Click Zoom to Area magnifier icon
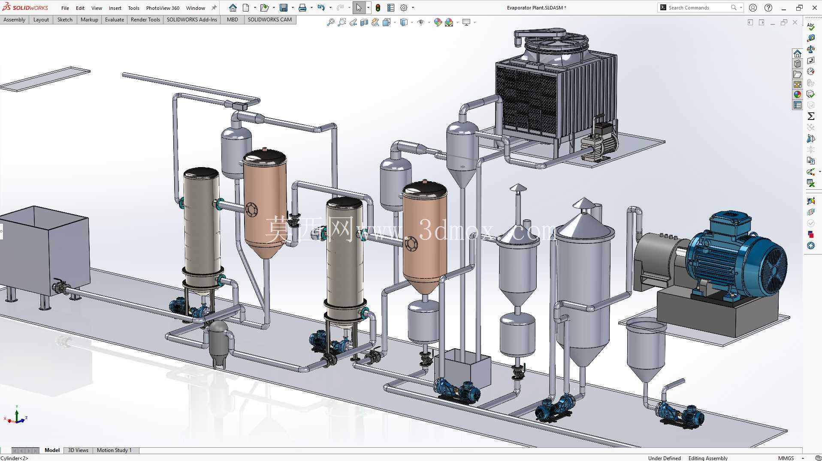This screenshot has height=461, width=822. click(x=342, y=22)
